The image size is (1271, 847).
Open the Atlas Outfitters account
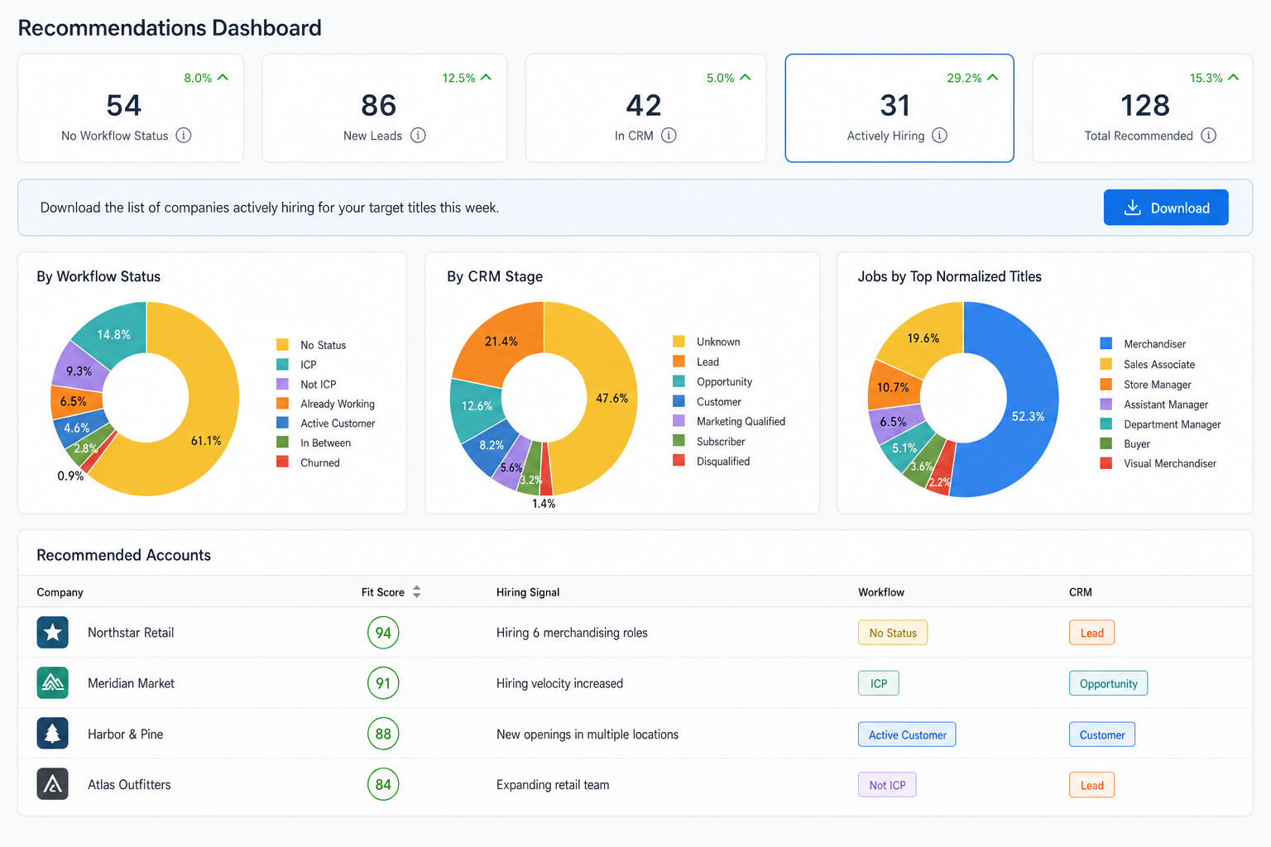(x=129, y=784)
